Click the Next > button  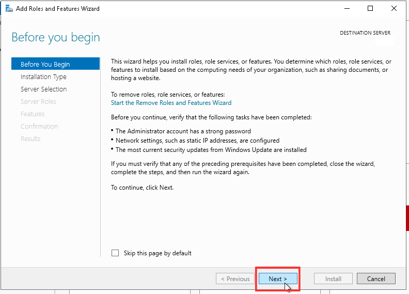click(x=278, y=278)
